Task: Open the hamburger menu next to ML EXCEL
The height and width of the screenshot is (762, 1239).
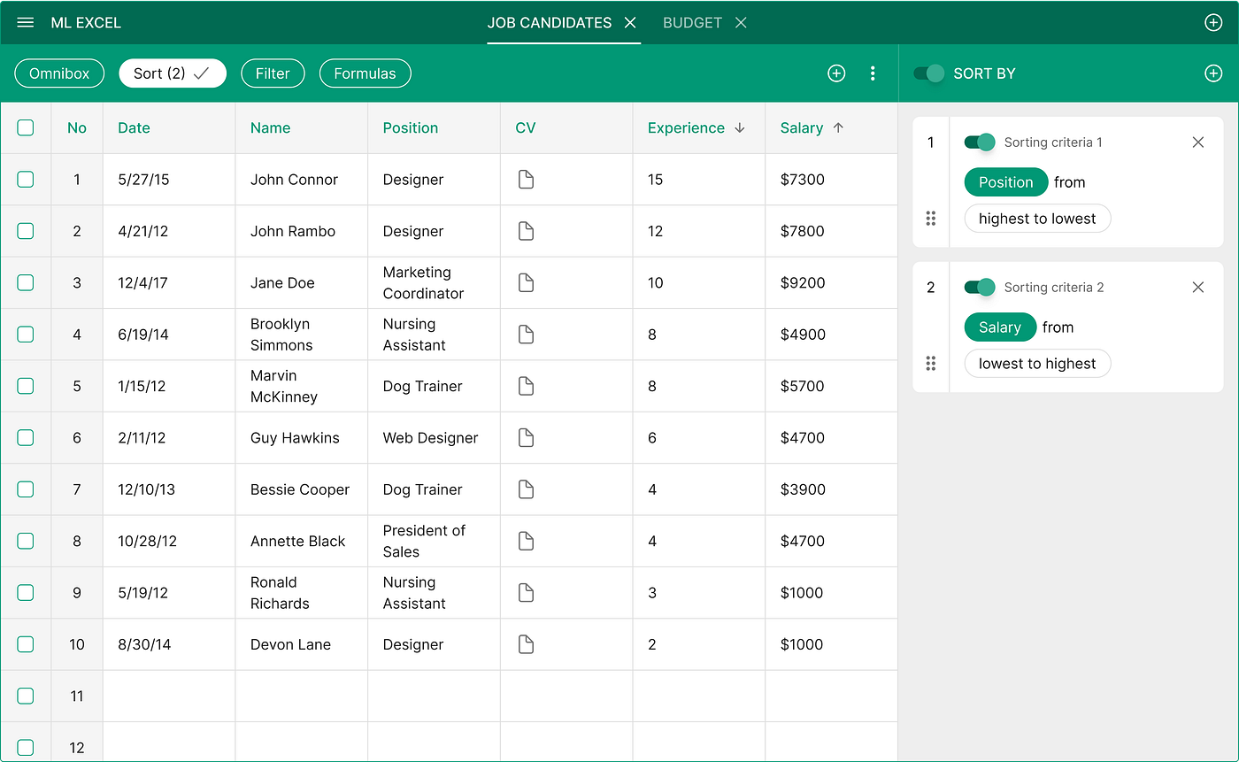Action: pyautogui.click(x=25, y=22)
